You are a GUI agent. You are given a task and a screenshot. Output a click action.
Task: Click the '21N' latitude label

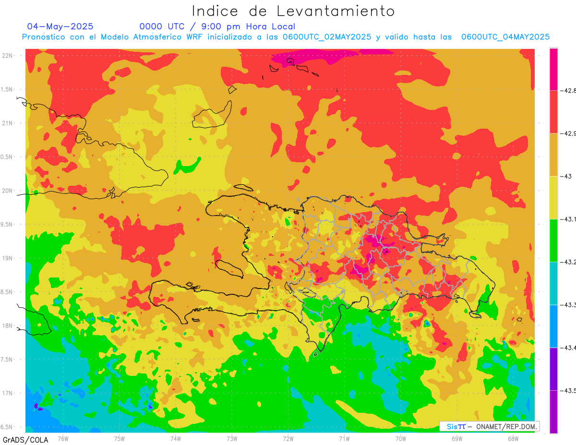pos(8,123)
